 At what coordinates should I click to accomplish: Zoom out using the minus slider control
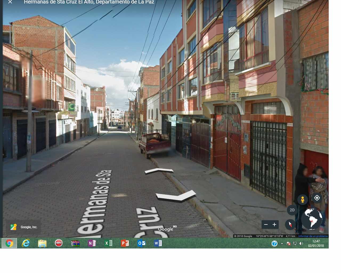(266, 224)
